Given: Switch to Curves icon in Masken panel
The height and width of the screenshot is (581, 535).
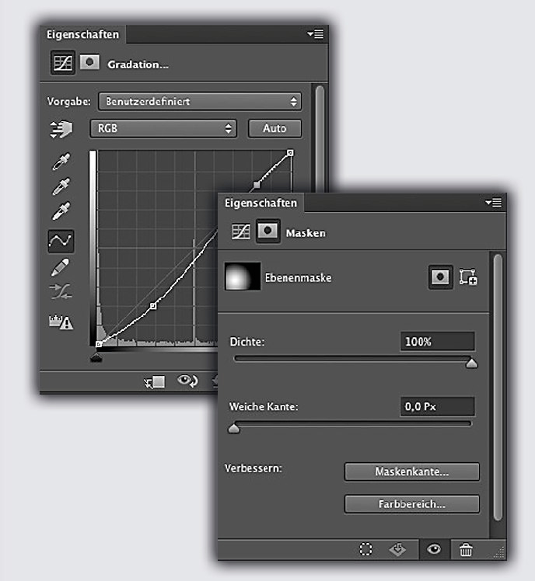Looking at the screenshot, I should pos(241,231).
